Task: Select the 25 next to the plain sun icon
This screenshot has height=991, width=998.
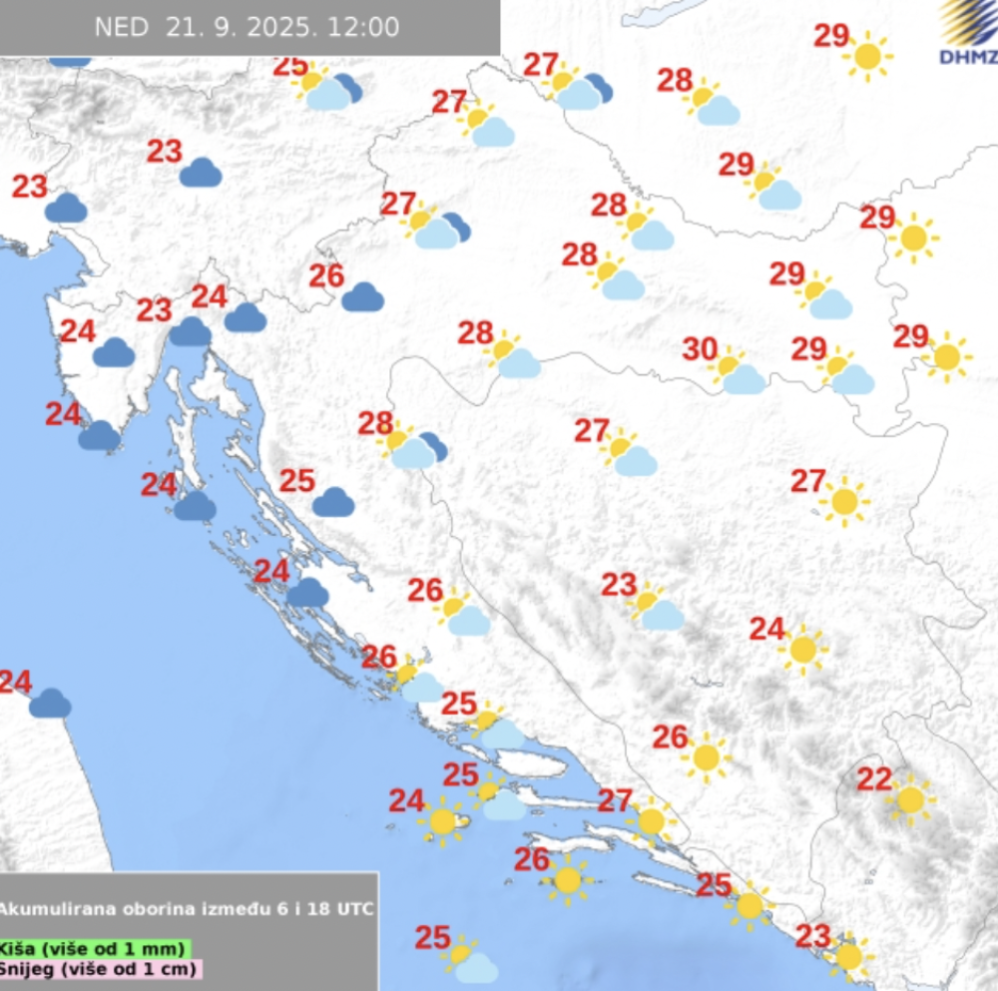Action: coord(715,884)
